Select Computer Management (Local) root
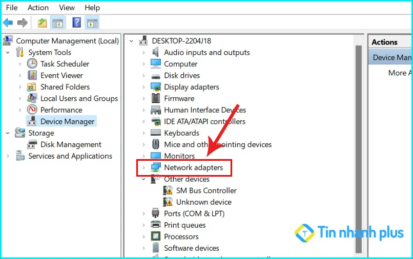The height and width of the screenshot is (259, 413). [x=68, y=41]
